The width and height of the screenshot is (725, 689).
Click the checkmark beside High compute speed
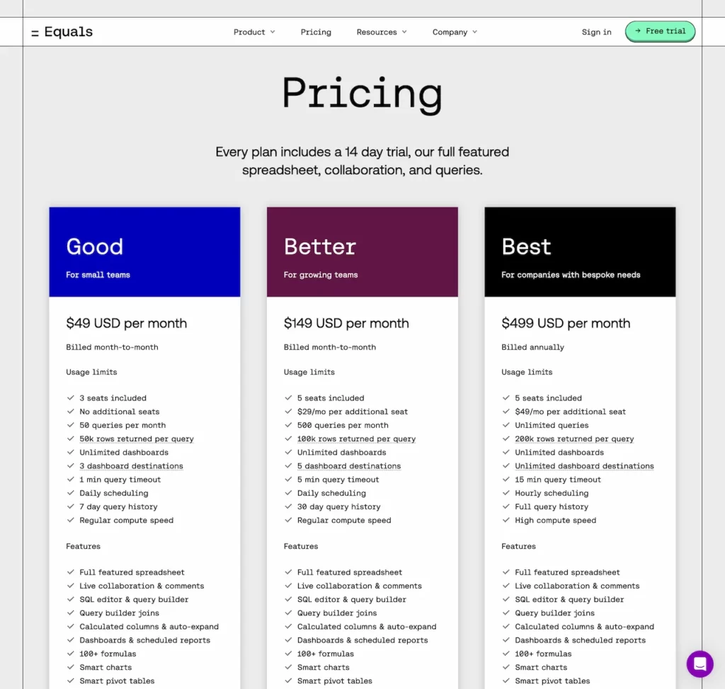click(x=506, y=520)
